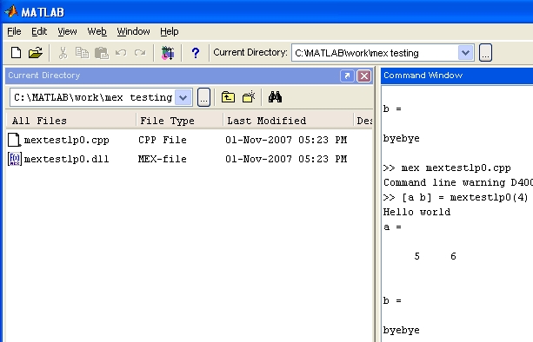Click Command Window title bar
Image resolution: width=533 pixels, height=342 pixels.
(x=456, y=76)
